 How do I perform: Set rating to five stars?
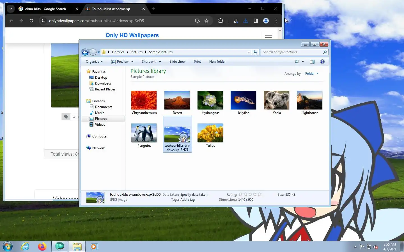[x=260, y=194]
